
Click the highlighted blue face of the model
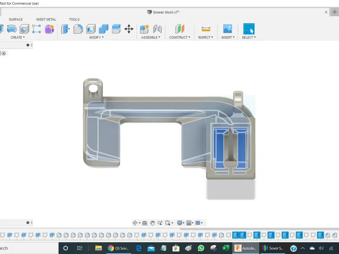pos(220,149)
